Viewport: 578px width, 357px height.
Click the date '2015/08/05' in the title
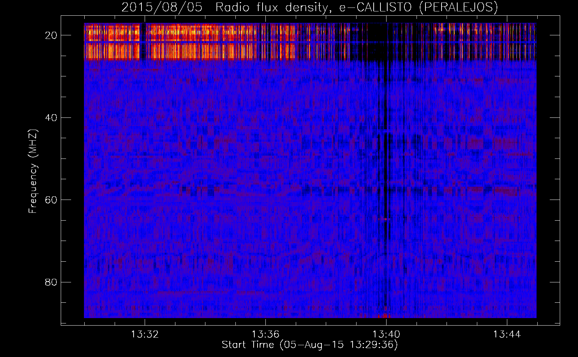[x=162, y=7]
